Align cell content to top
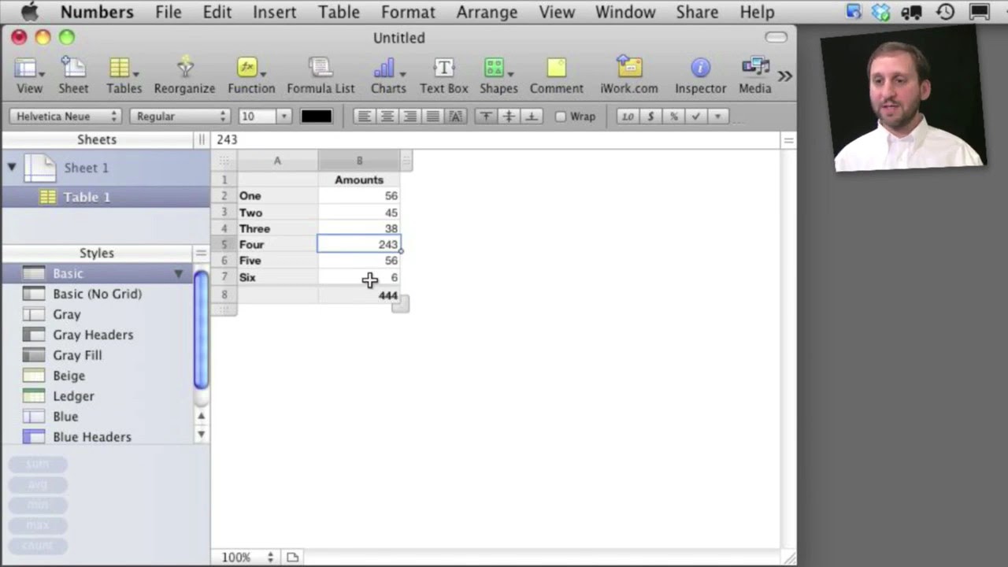This screenshot has height=567, width=1008. [x=486, y=116]
